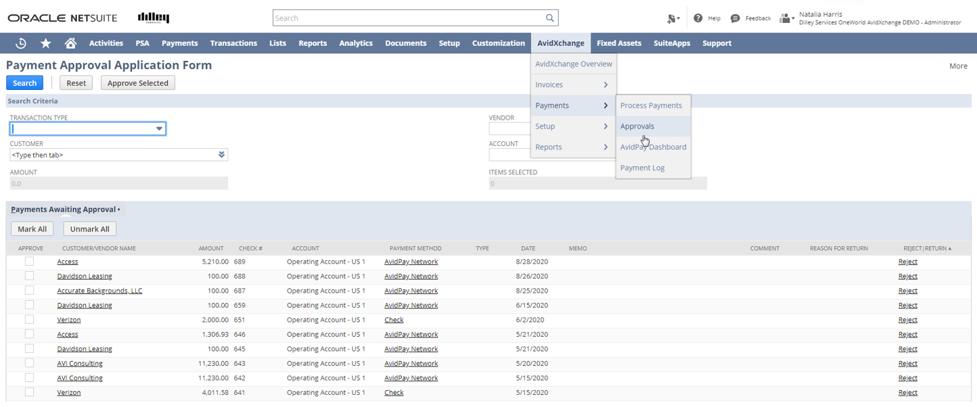Enable the approve checkbox for check 642
This screenshot has width=977, height=407.
[29, 377]
